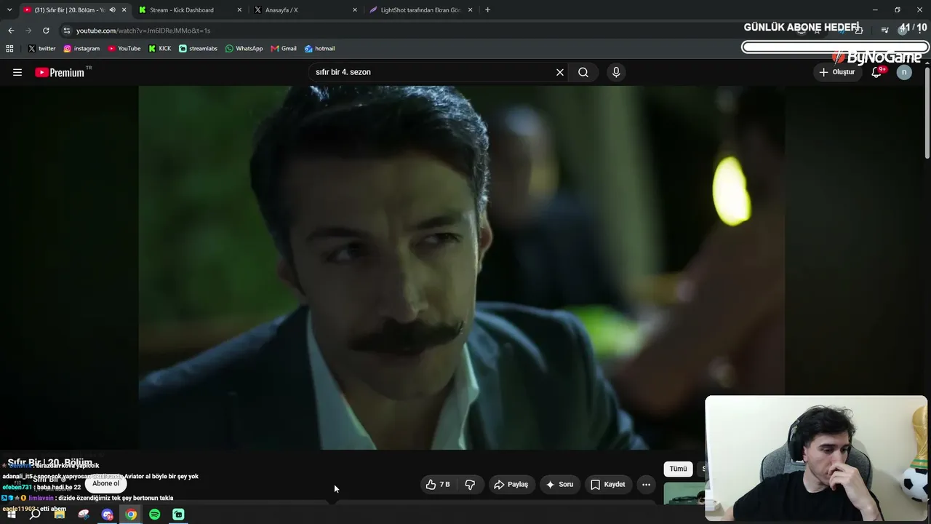Click the video player to pause
931x524 pixels.
pyautogui.click(x=461, y=267)
